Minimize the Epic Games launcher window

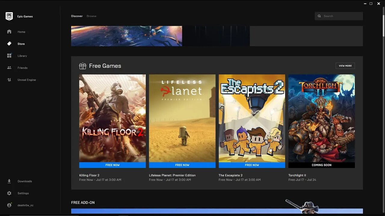[x=365, y=4]
